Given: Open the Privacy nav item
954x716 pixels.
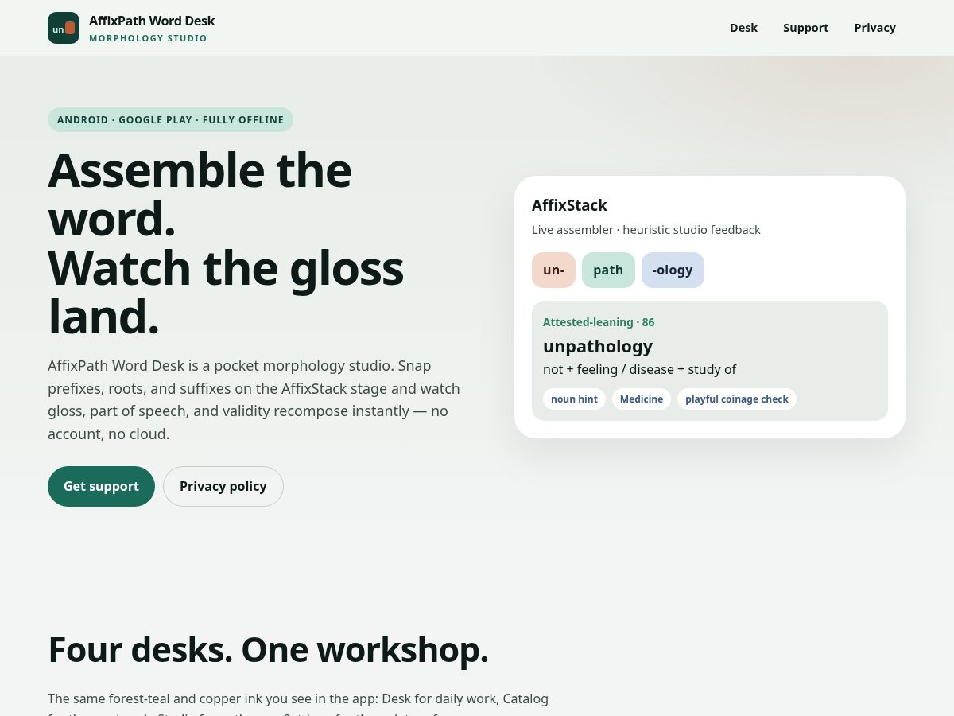Looking at the screenshot, I should click(874, 28).
